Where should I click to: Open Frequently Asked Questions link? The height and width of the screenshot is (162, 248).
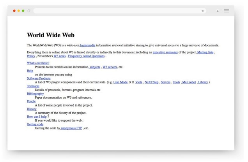click(86, 56)
